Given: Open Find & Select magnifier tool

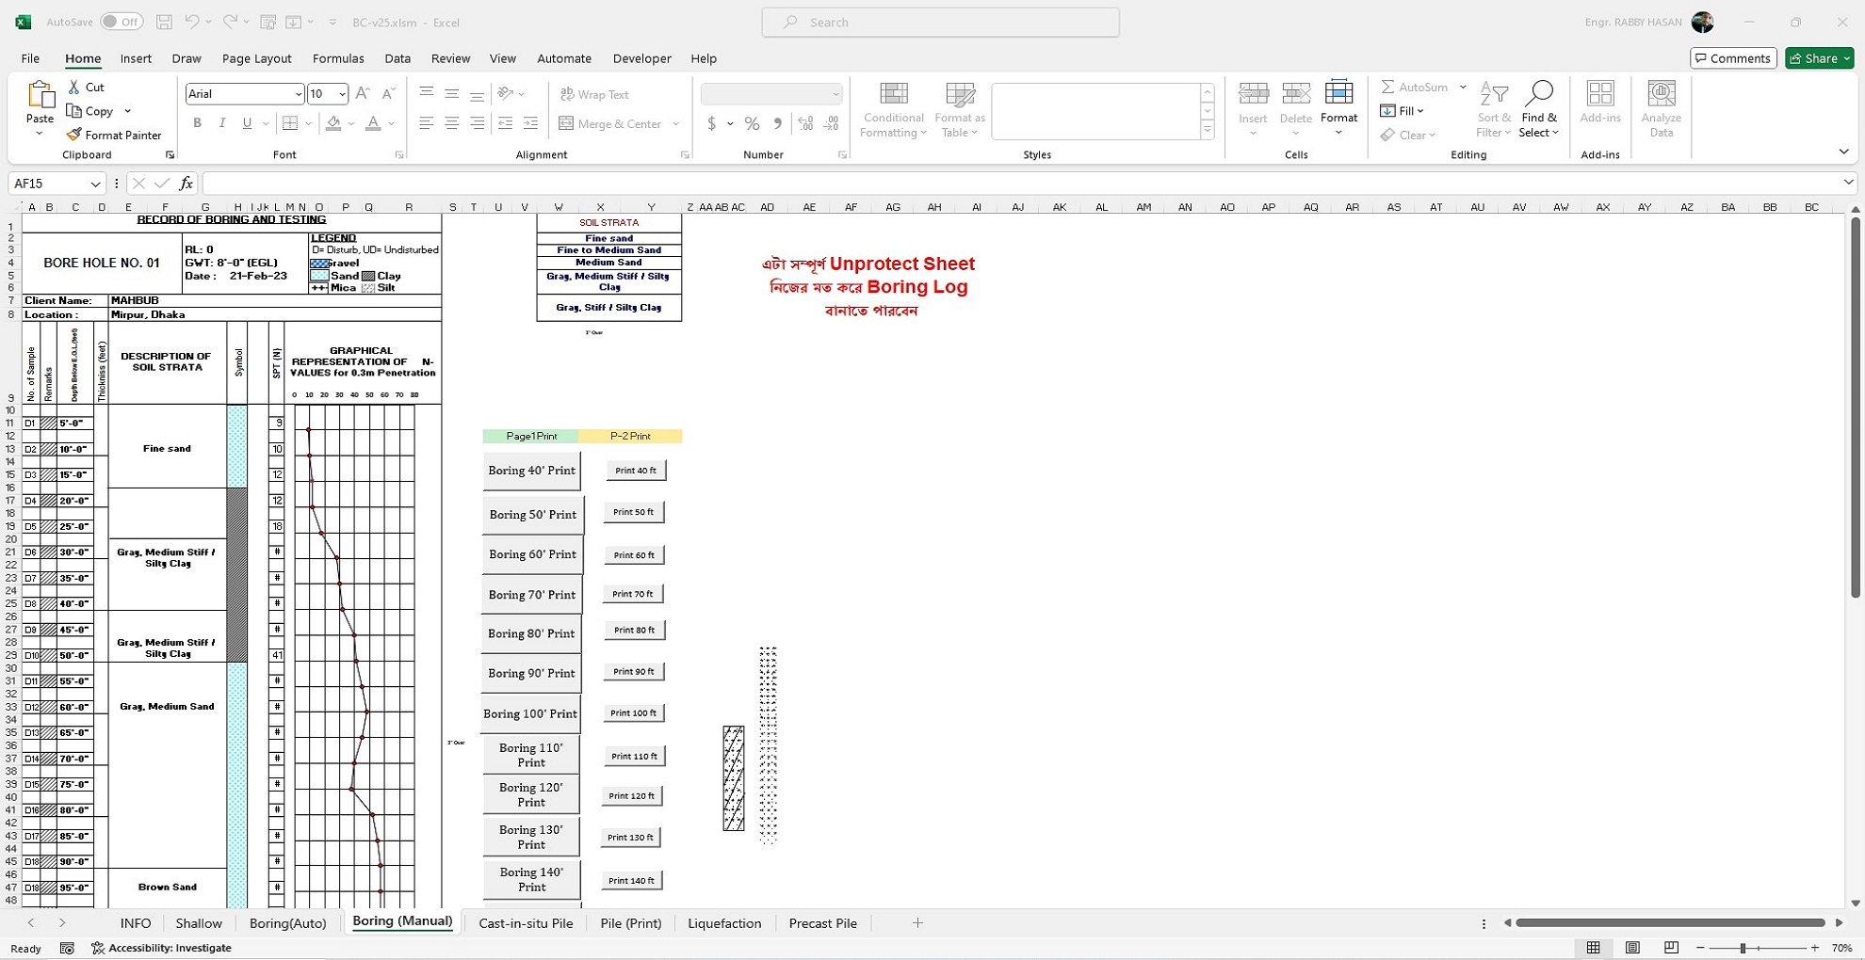Looking at the screenshot, I should point(1538,94).
